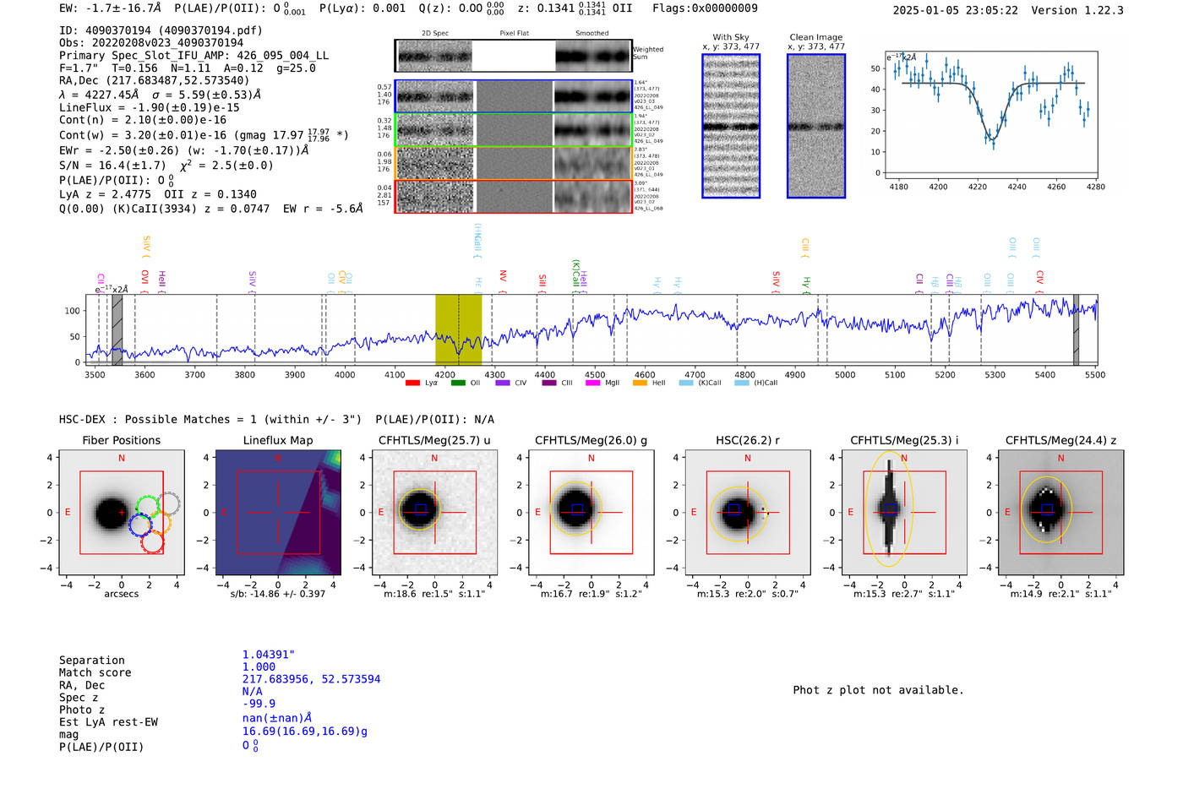Click the ID 4090370194 text line
Screen dimensions: 1183x805
(x=161, y=30)
